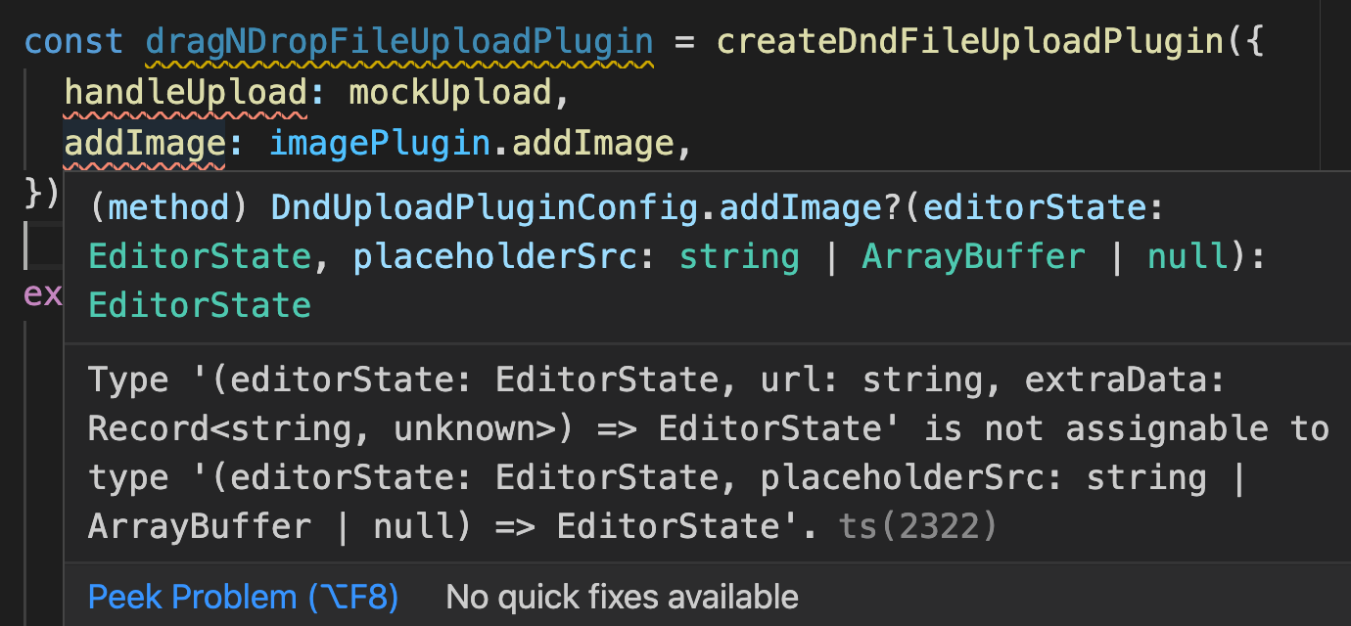The image size is (1351, 626).
Task: Click the ArrayBuffer type in the signature
Action: (x=973, y=255)
